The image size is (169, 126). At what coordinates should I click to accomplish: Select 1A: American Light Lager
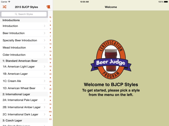tap(24, 67)
